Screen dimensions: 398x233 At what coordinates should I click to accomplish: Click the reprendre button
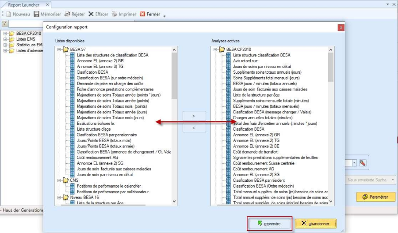tap(269, 223)
